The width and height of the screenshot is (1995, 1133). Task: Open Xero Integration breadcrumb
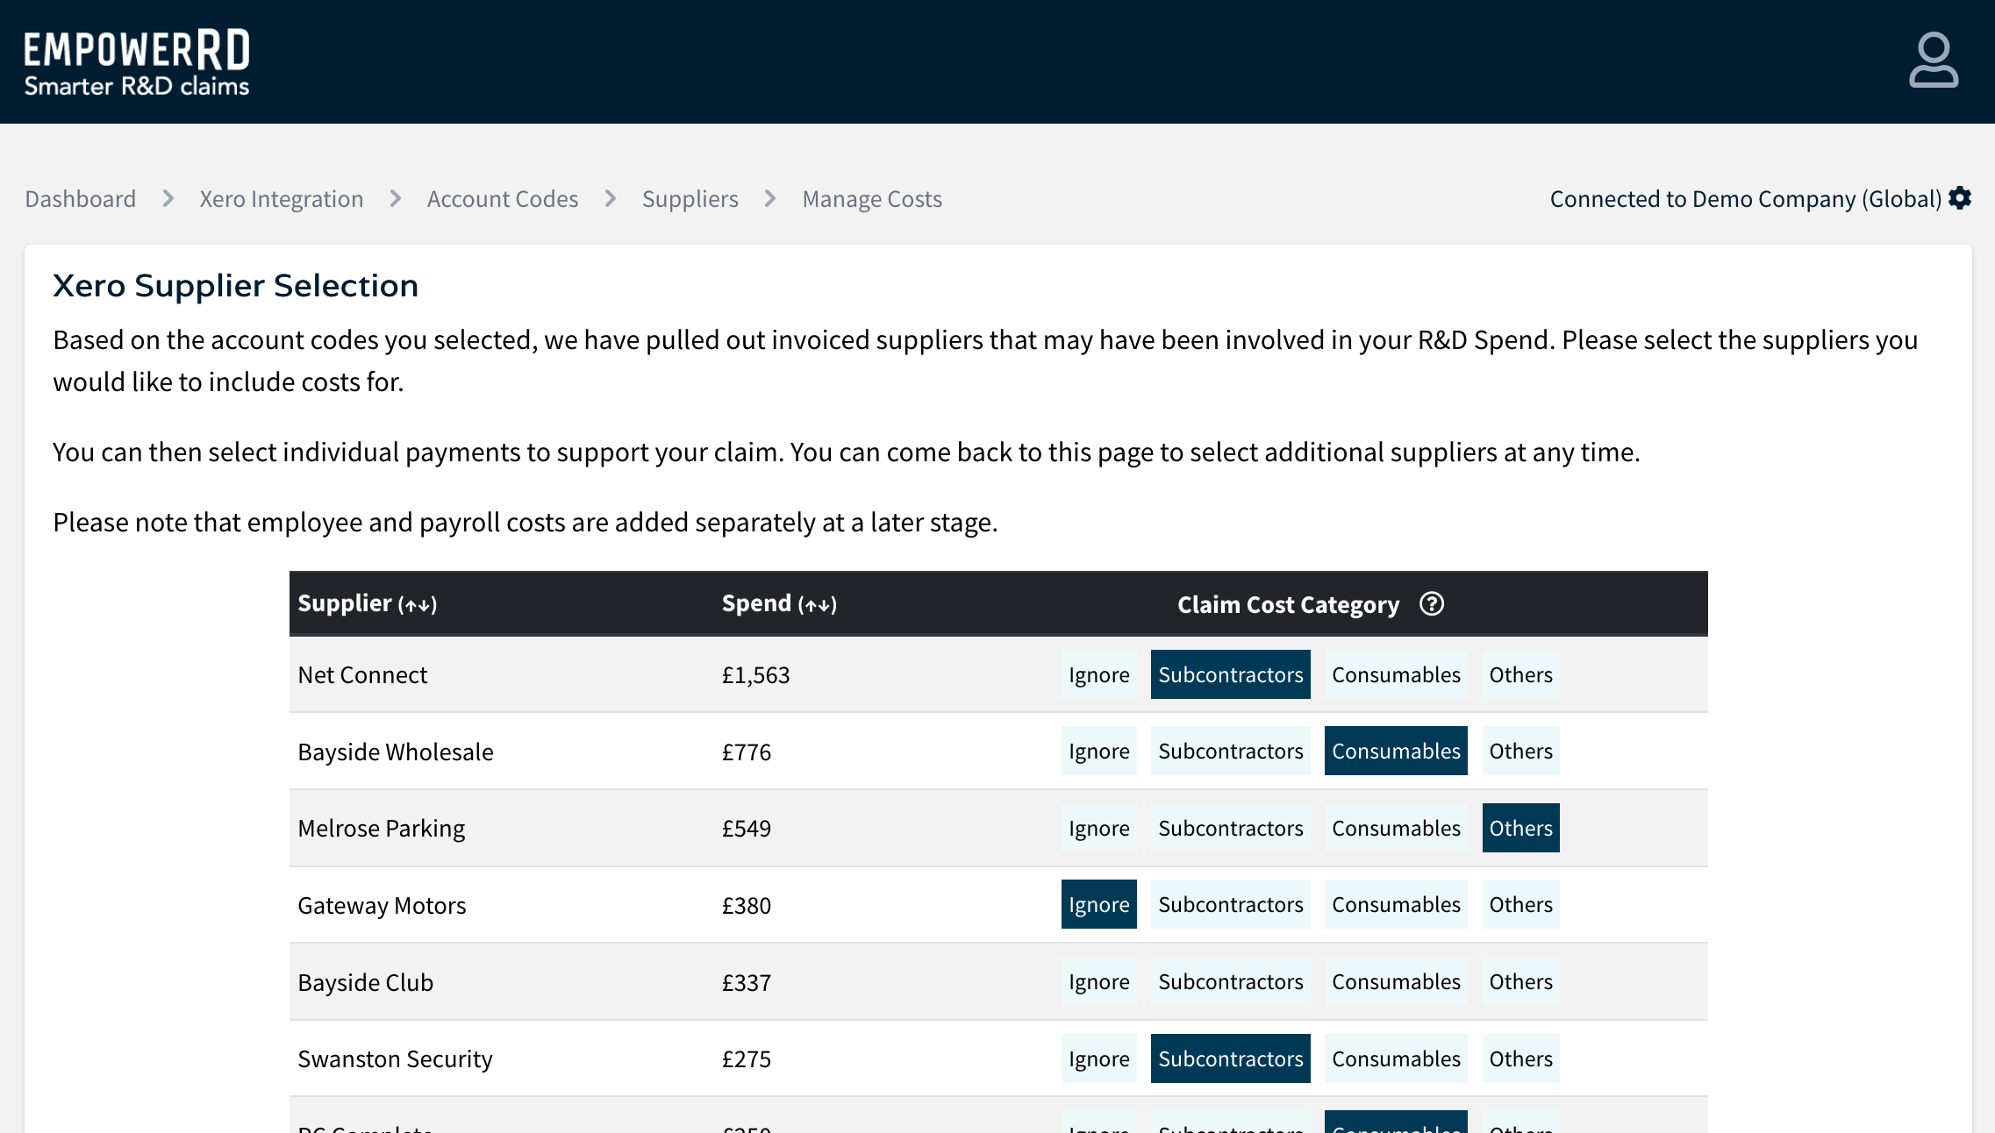click(281, 199)
